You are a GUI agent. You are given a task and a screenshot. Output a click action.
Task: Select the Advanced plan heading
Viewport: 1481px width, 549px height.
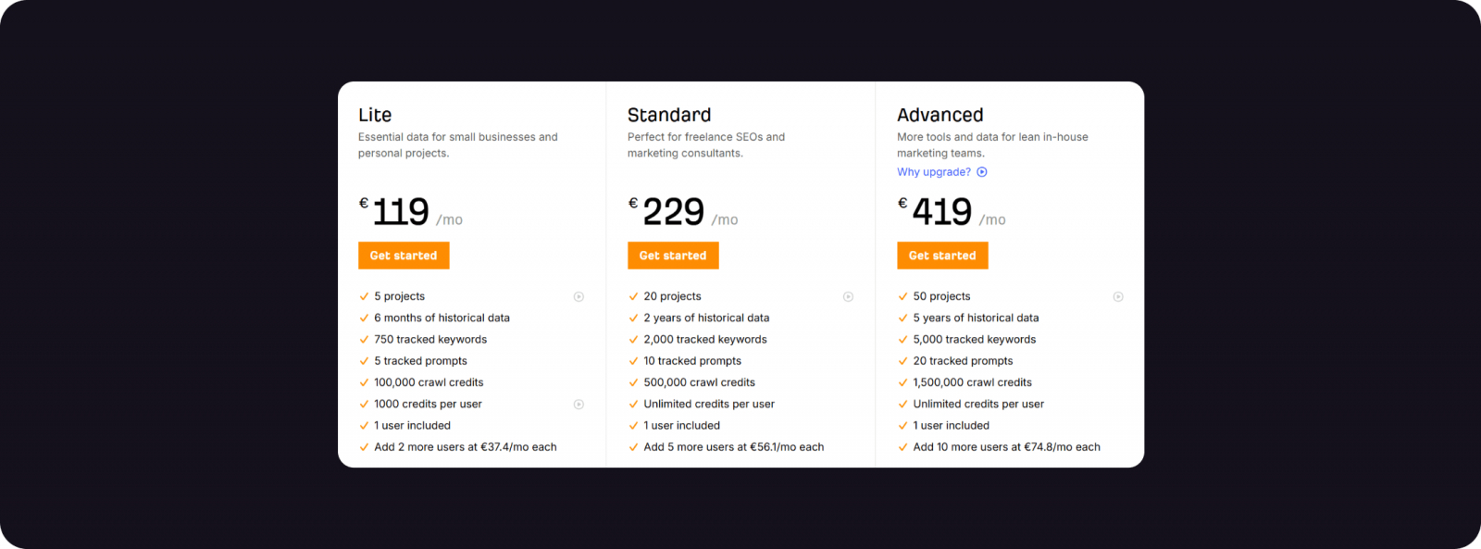coord(940,115)
